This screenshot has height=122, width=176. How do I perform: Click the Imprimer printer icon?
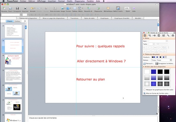pos(25,8)
